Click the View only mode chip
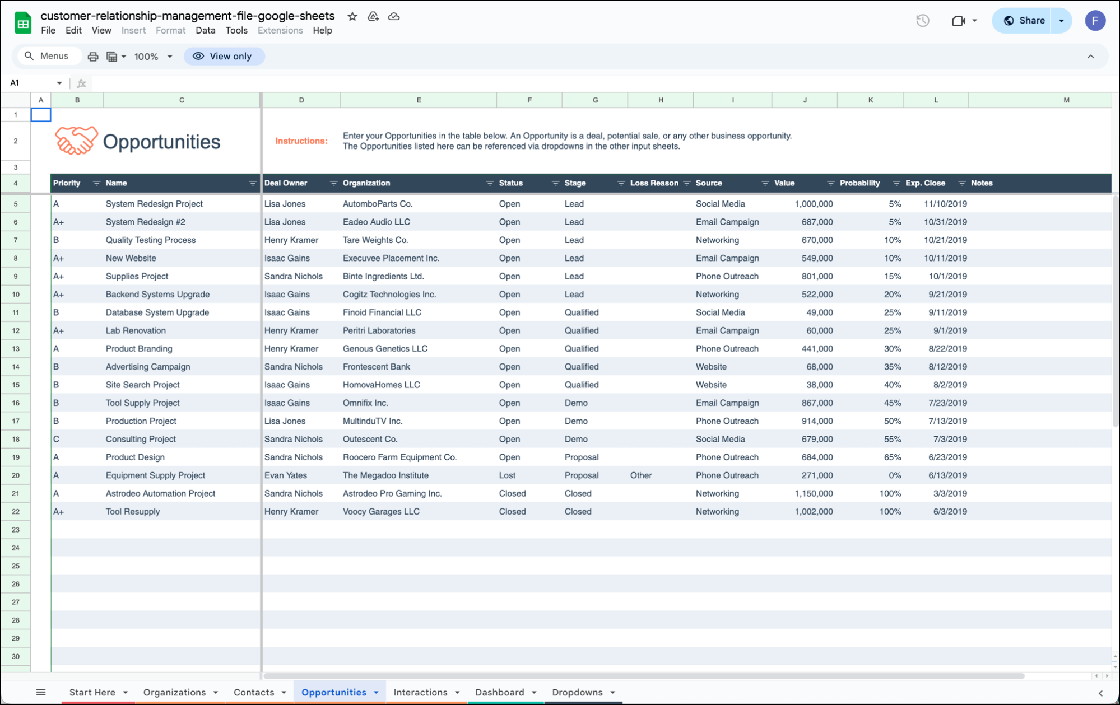 click(224, 57)
